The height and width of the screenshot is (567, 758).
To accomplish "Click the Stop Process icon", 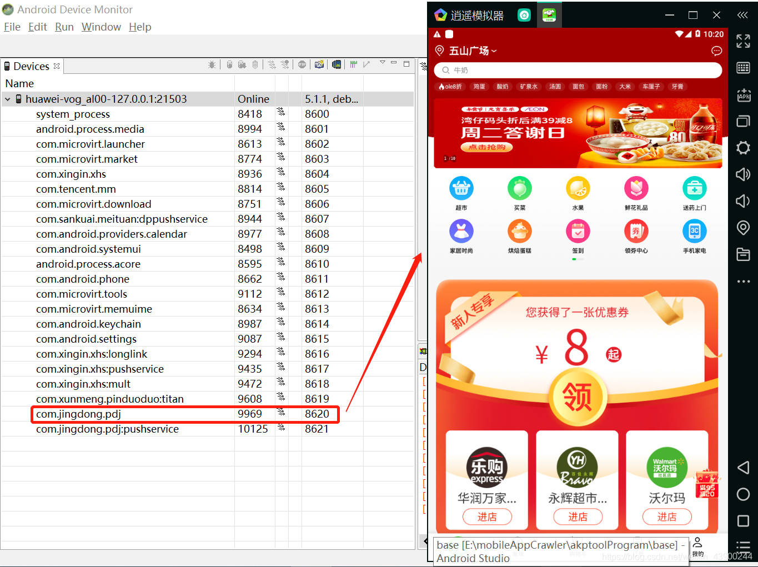I will [x=302, y=65].
